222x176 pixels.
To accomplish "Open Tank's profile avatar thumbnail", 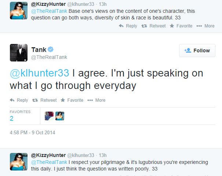I will click(18, 52).
